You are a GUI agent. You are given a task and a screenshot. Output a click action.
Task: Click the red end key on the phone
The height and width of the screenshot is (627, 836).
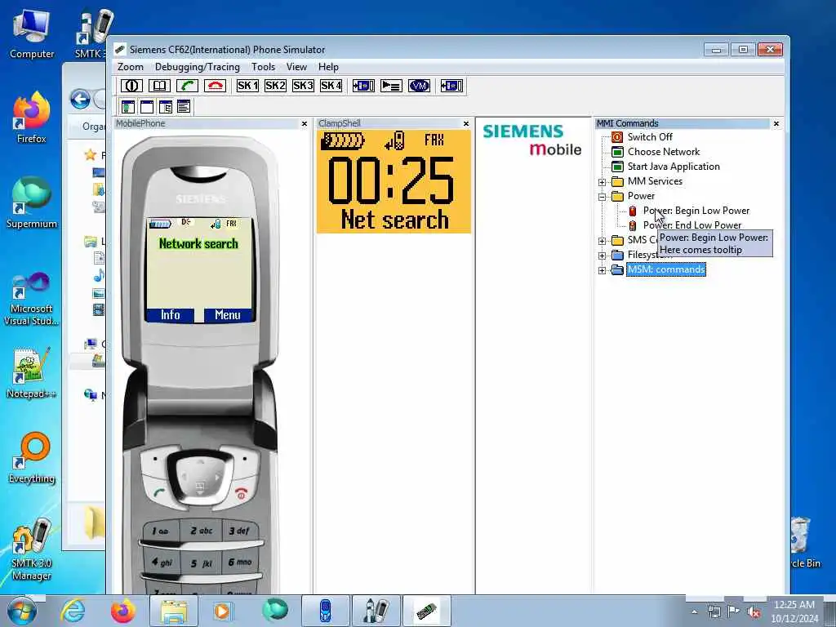coord(242,492)
